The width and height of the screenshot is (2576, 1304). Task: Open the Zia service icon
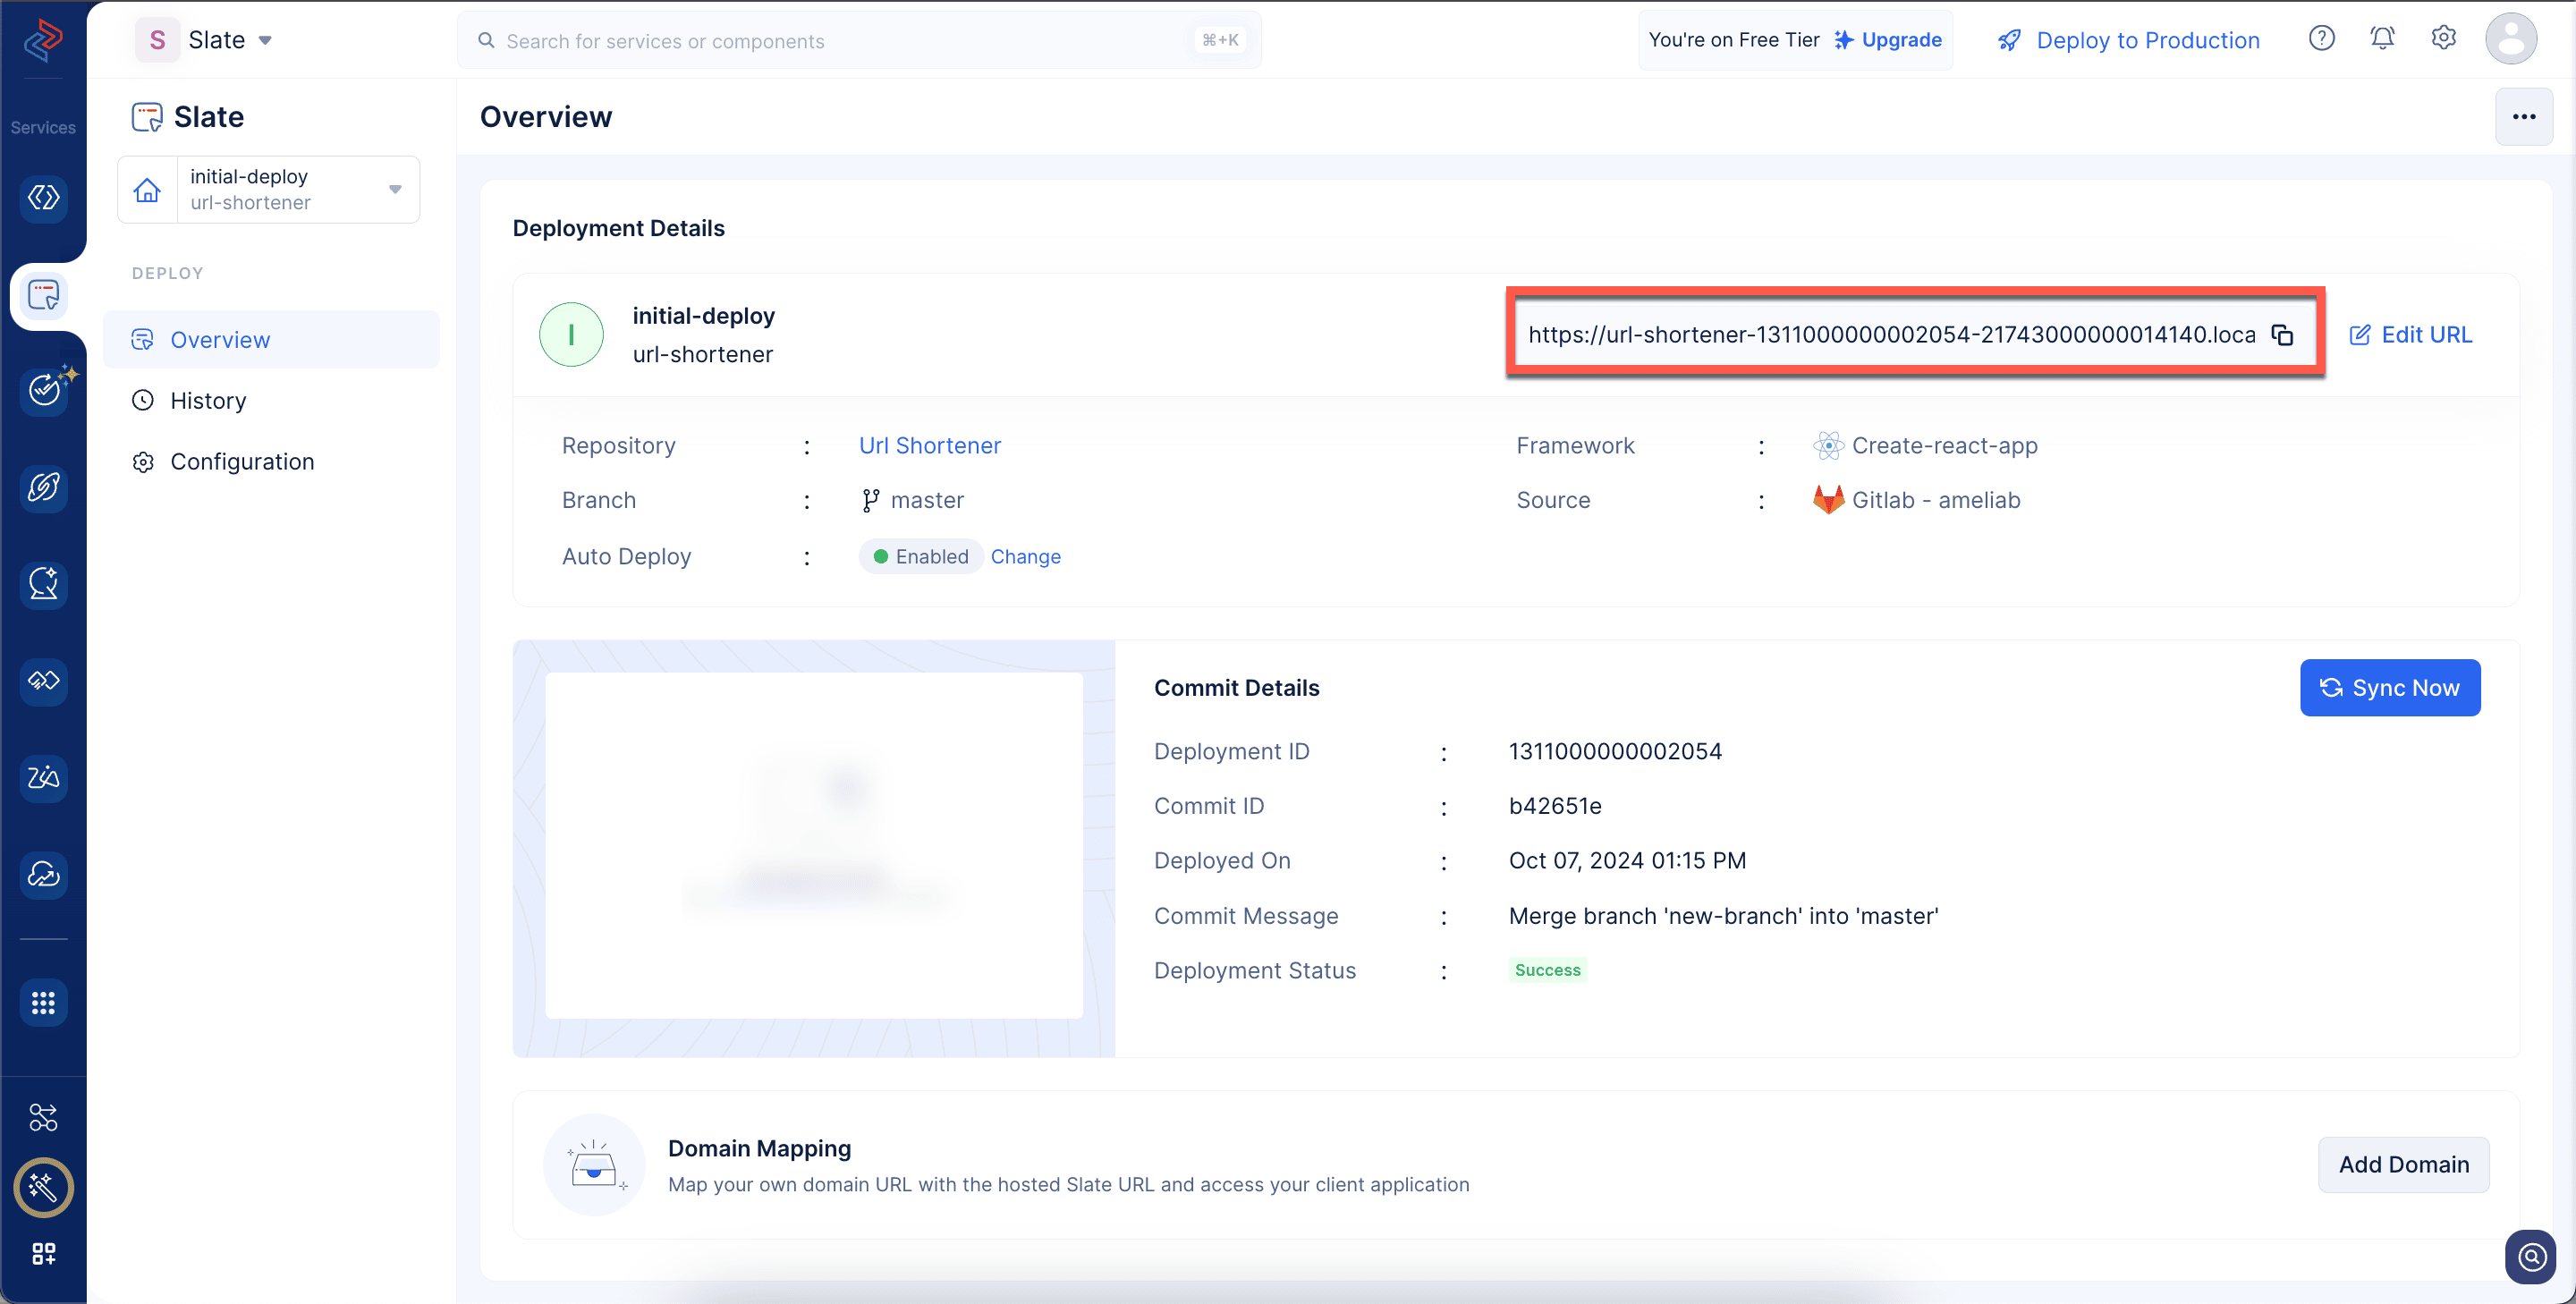(43, 778)
